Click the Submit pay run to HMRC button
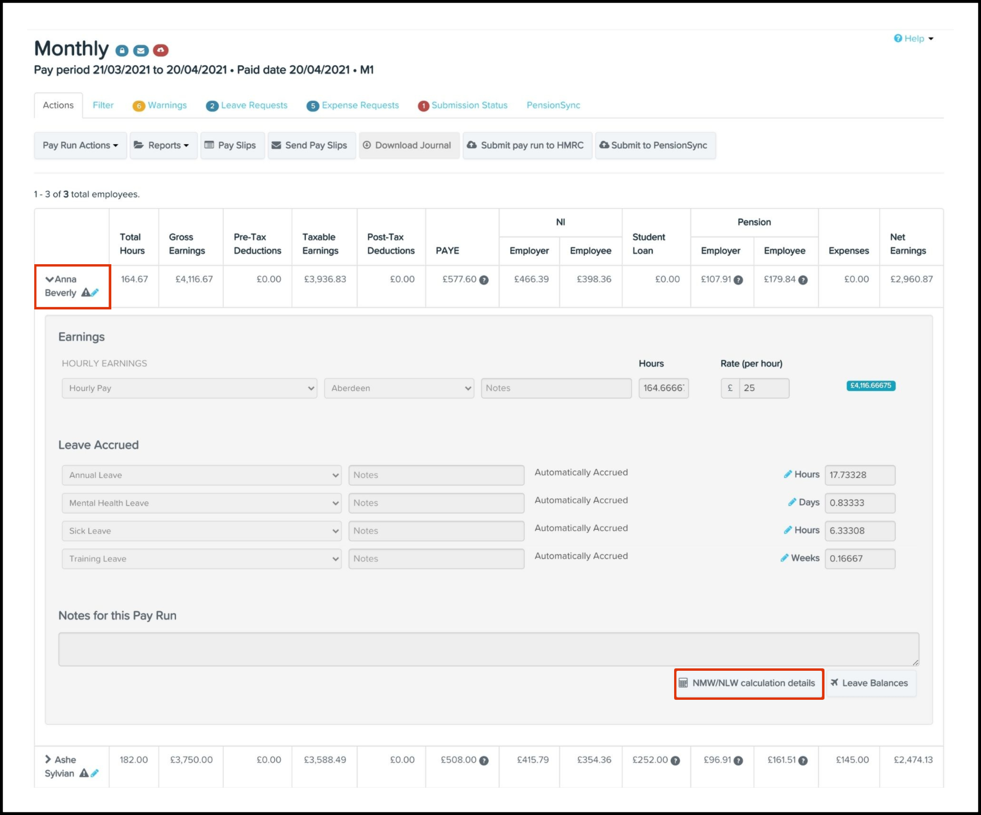Image resolution: width=981 pixels, height=815 pixels. point(527,145)
